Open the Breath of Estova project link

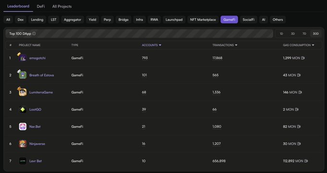pos(41,75)
